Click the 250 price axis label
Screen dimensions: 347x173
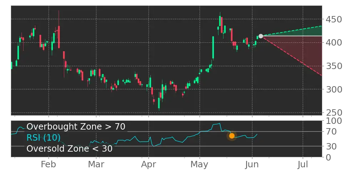[x=334, y=113]
